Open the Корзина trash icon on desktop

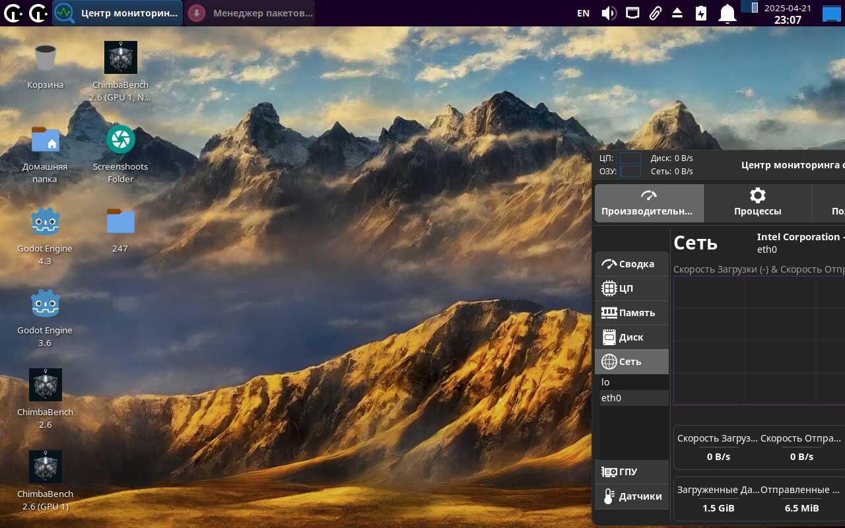point(45,57)
